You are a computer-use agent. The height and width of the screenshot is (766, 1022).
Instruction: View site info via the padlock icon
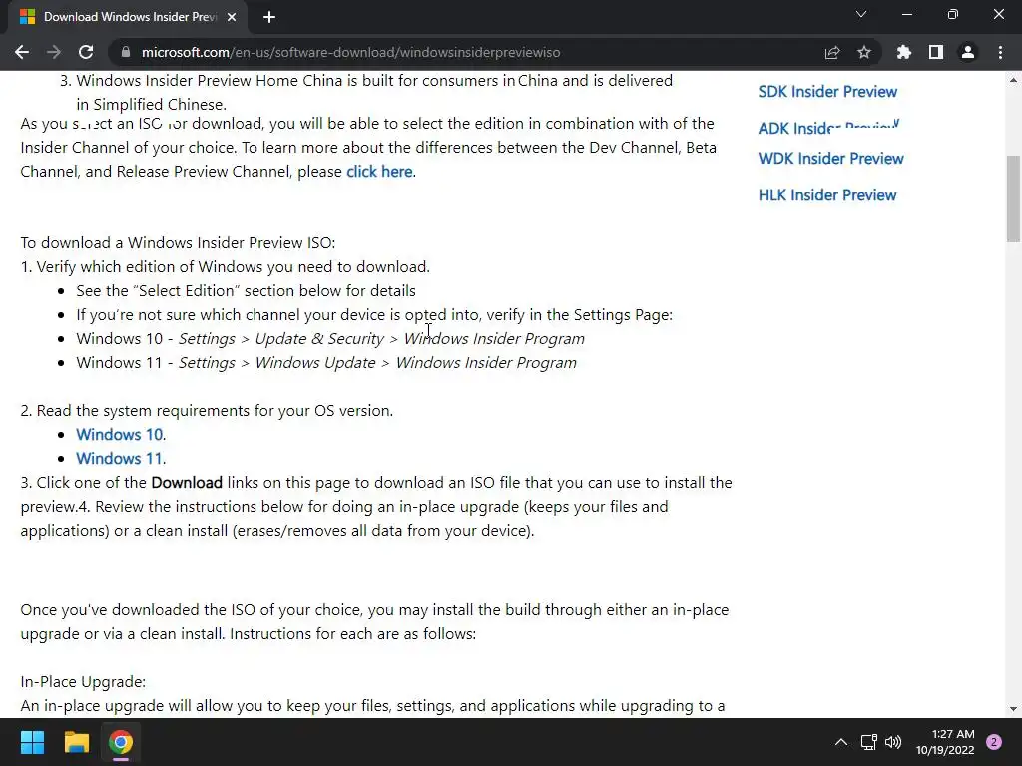click(125, 52)
